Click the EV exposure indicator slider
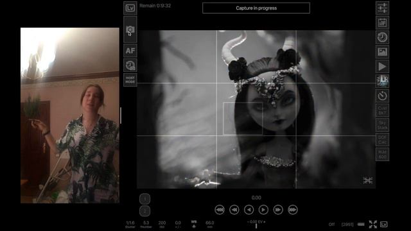 coord(256,224)
